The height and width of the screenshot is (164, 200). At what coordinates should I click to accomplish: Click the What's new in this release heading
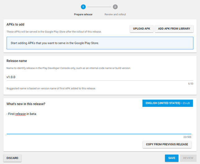(26, 104)
